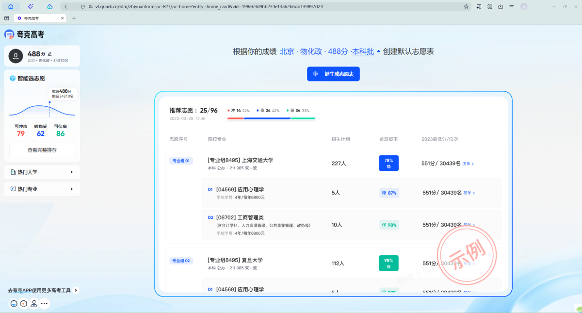Click the 专业组 01 tag
The image size is (582, 313).
pos(181,161)
